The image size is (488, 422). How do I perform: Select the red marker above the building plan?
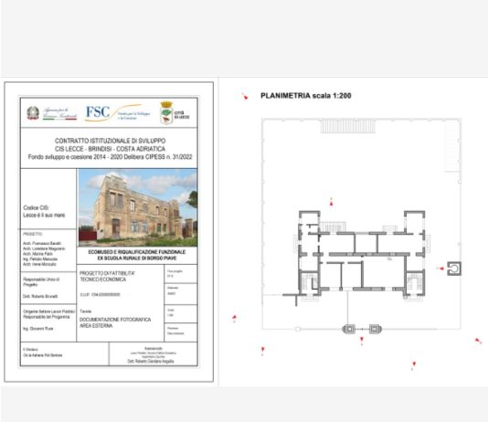pyautogui.click(x=332, y=203)
